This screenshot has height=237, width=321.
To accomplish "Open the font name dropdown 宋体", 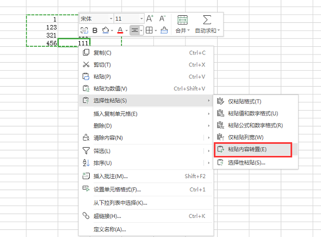I will [x=96, y=19].
